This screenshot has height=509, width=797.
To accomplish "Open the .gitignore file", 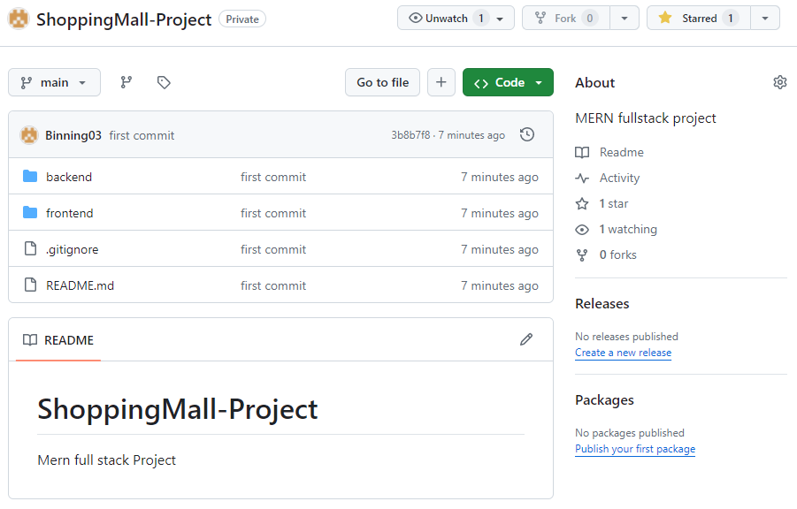I will click(x=73, y=249).
